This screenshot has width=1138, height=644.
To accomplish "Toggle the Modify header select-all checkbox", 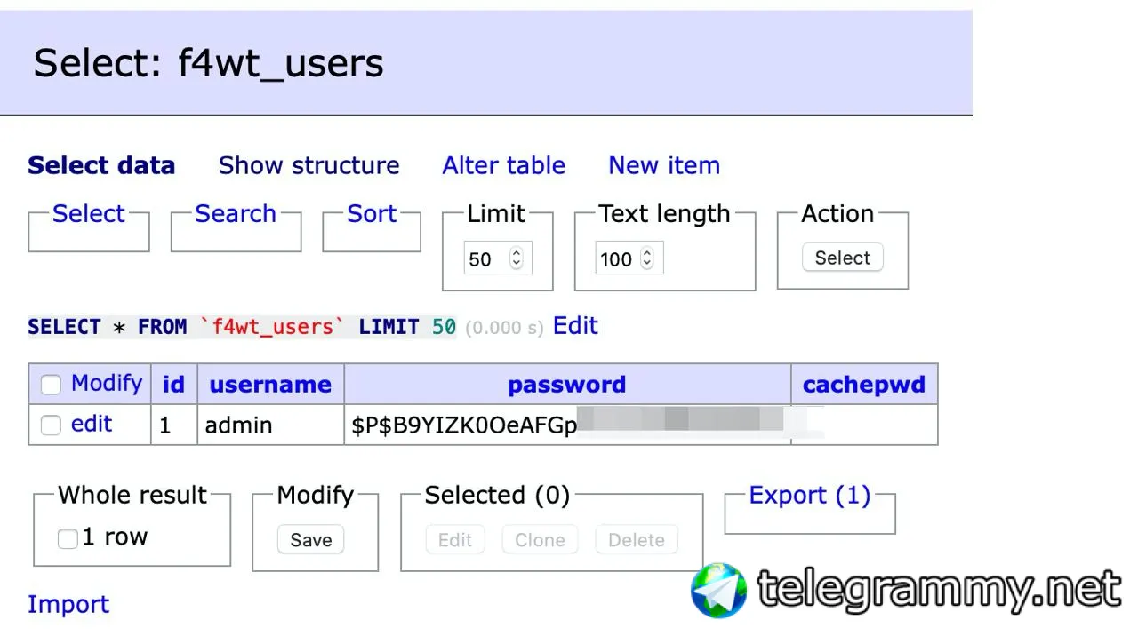I will [51, 385].
